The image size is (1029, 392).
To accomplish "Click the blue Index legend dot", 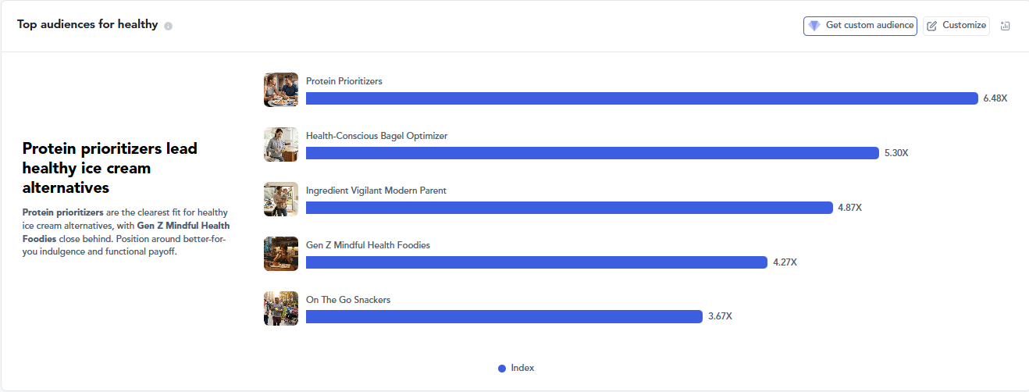I will click(502, 369).
